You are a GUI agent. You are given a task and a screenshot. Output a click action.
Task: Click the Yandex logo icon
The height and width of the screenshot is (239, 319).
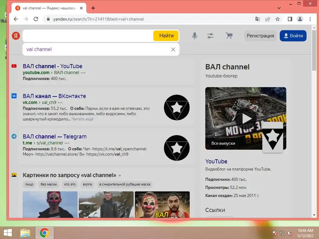click(x=16, y=36)
